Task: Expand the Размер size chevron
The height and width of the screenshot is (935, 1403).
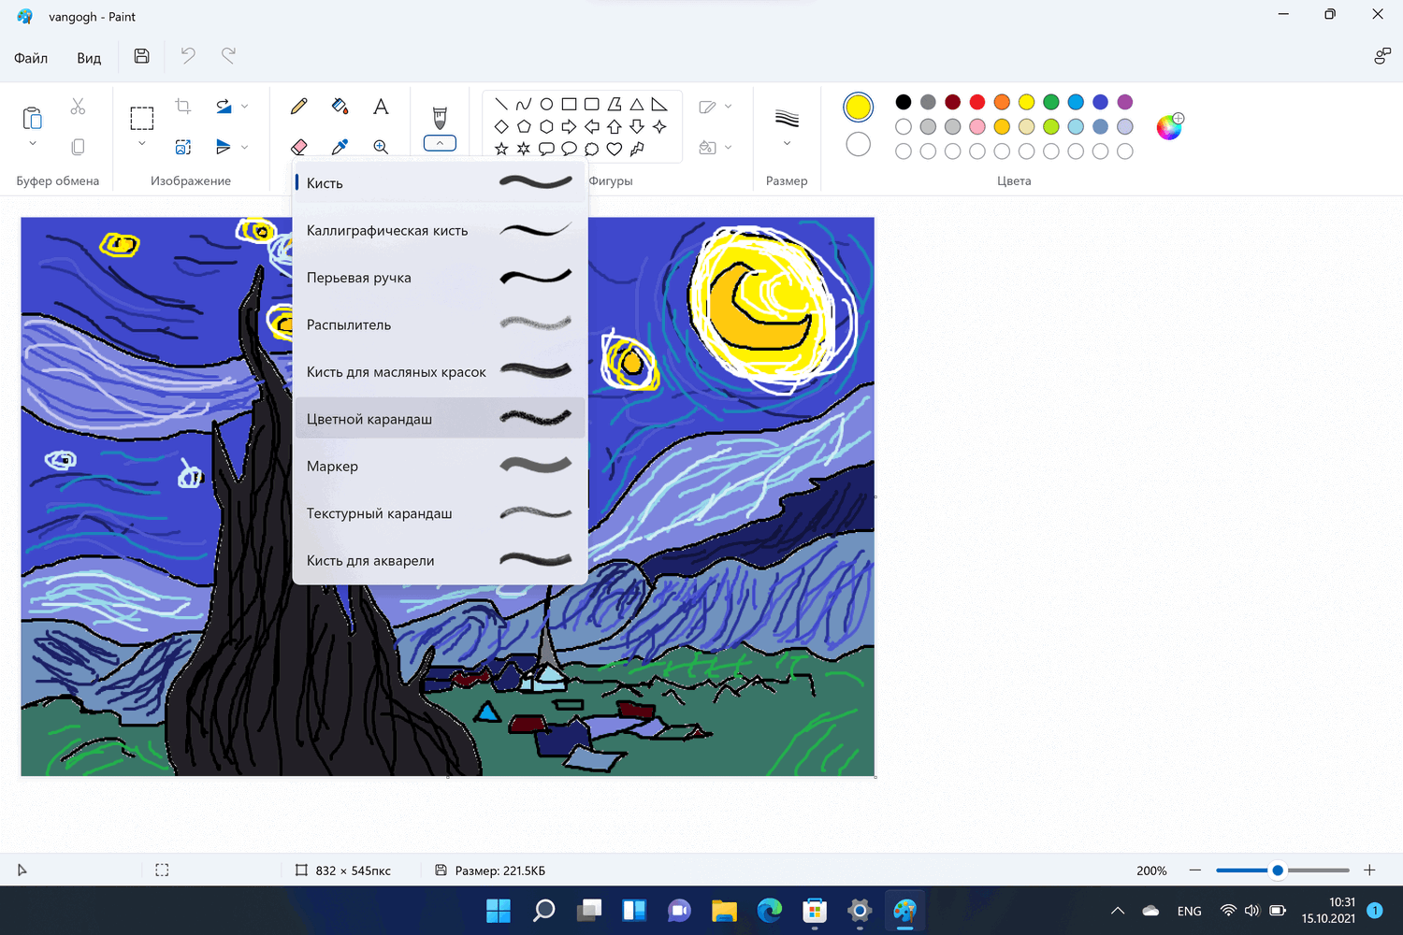Action: click(787, 144)
